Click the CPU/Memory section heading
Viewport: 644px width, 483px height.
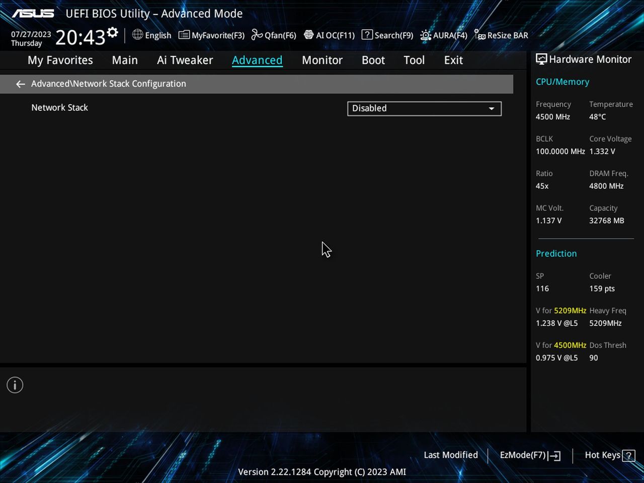pos(562,82)
